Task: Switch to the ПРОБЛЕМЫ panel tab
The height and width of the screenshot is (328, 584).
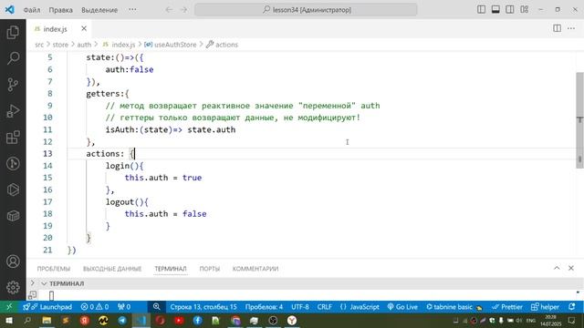Action: click(x=54, y=269)
